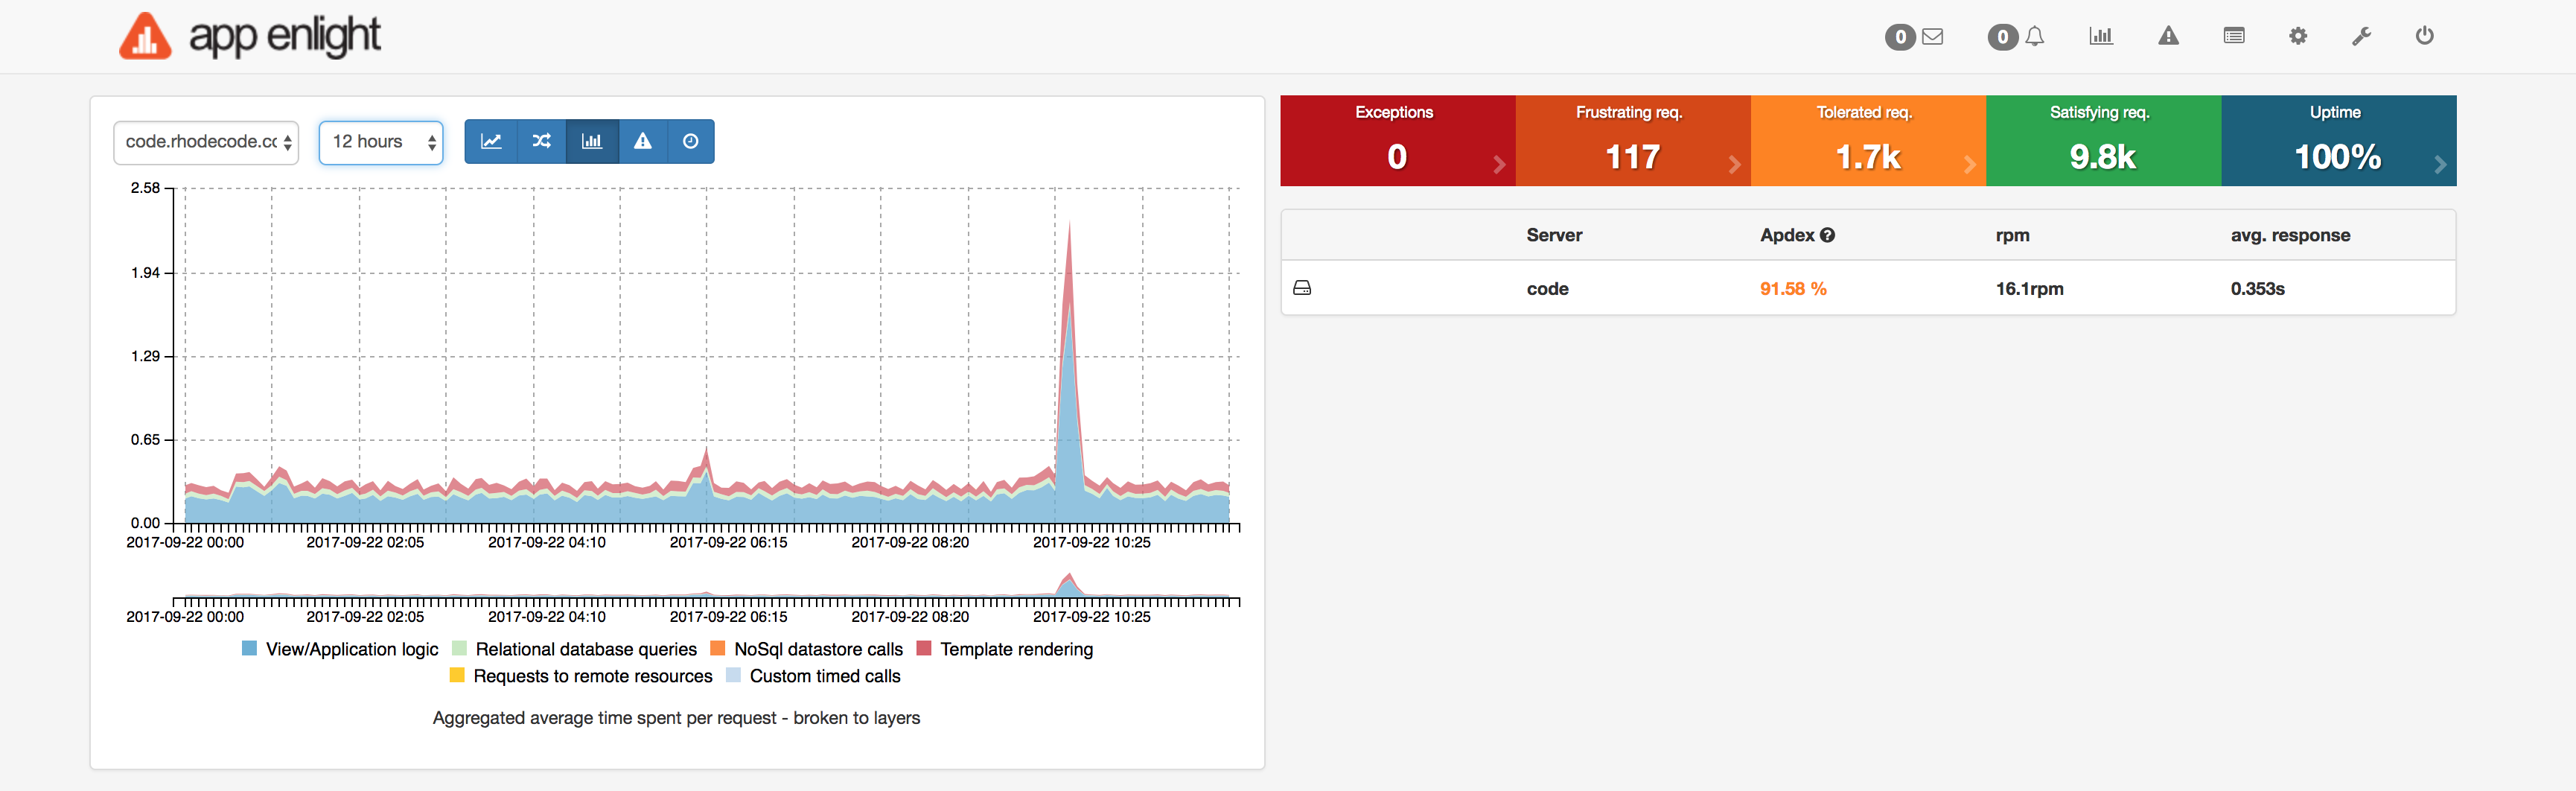Open the logs list icon in header
Viewport: 2576px width, 791px height.
(2233, 36)
